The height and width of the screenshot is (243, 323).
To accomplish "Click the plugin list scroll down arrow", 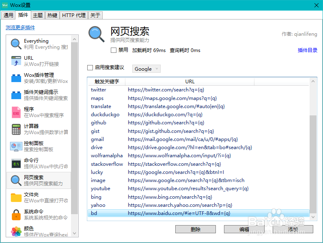I will coord(75,233).
